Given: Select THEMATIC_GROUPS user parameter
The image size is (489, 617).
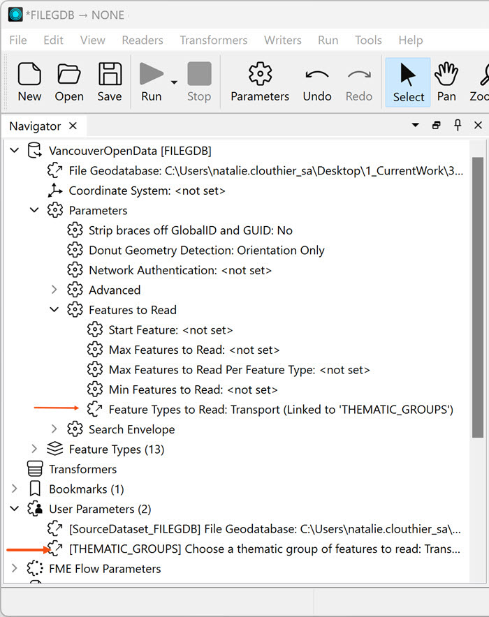Looking at the screenshot, I should pos(265,549).
